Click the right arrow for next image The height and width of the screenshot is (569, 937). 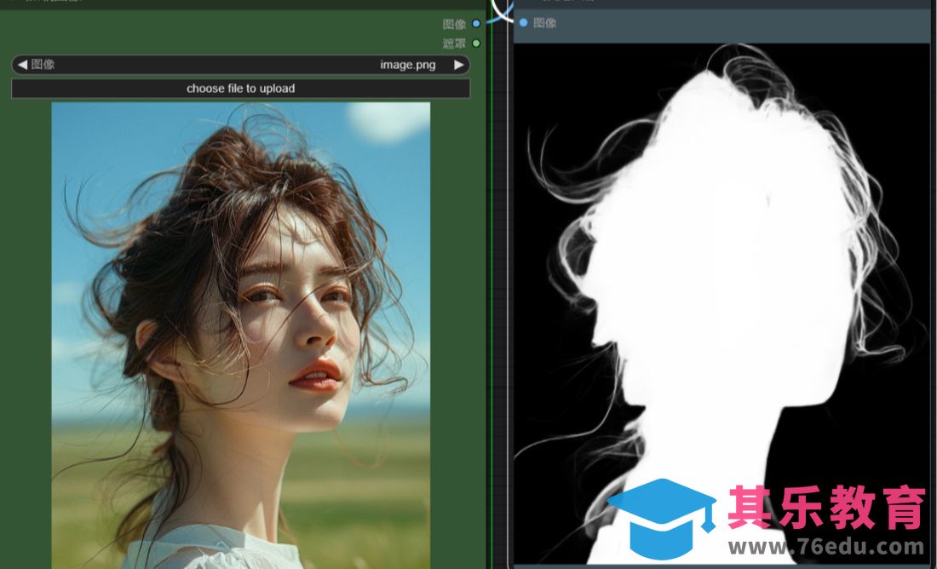pyautogui.click(x=459, y=65)
